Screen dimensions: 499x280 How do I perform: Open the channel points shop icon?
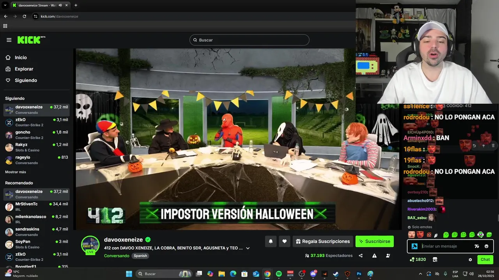[x=435, y=259]
